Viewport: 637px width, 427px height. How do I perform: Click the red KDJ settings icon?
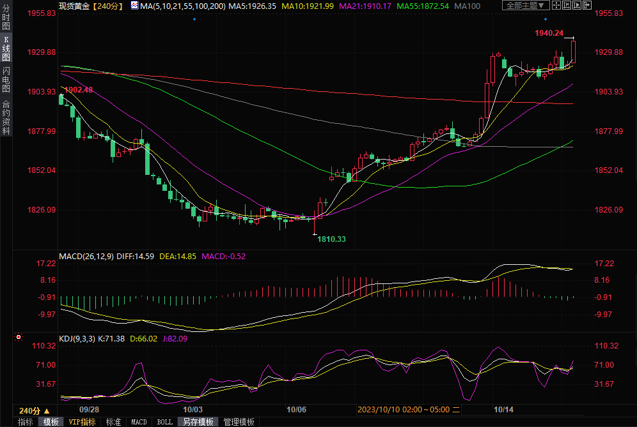click(x=18, y=337)
